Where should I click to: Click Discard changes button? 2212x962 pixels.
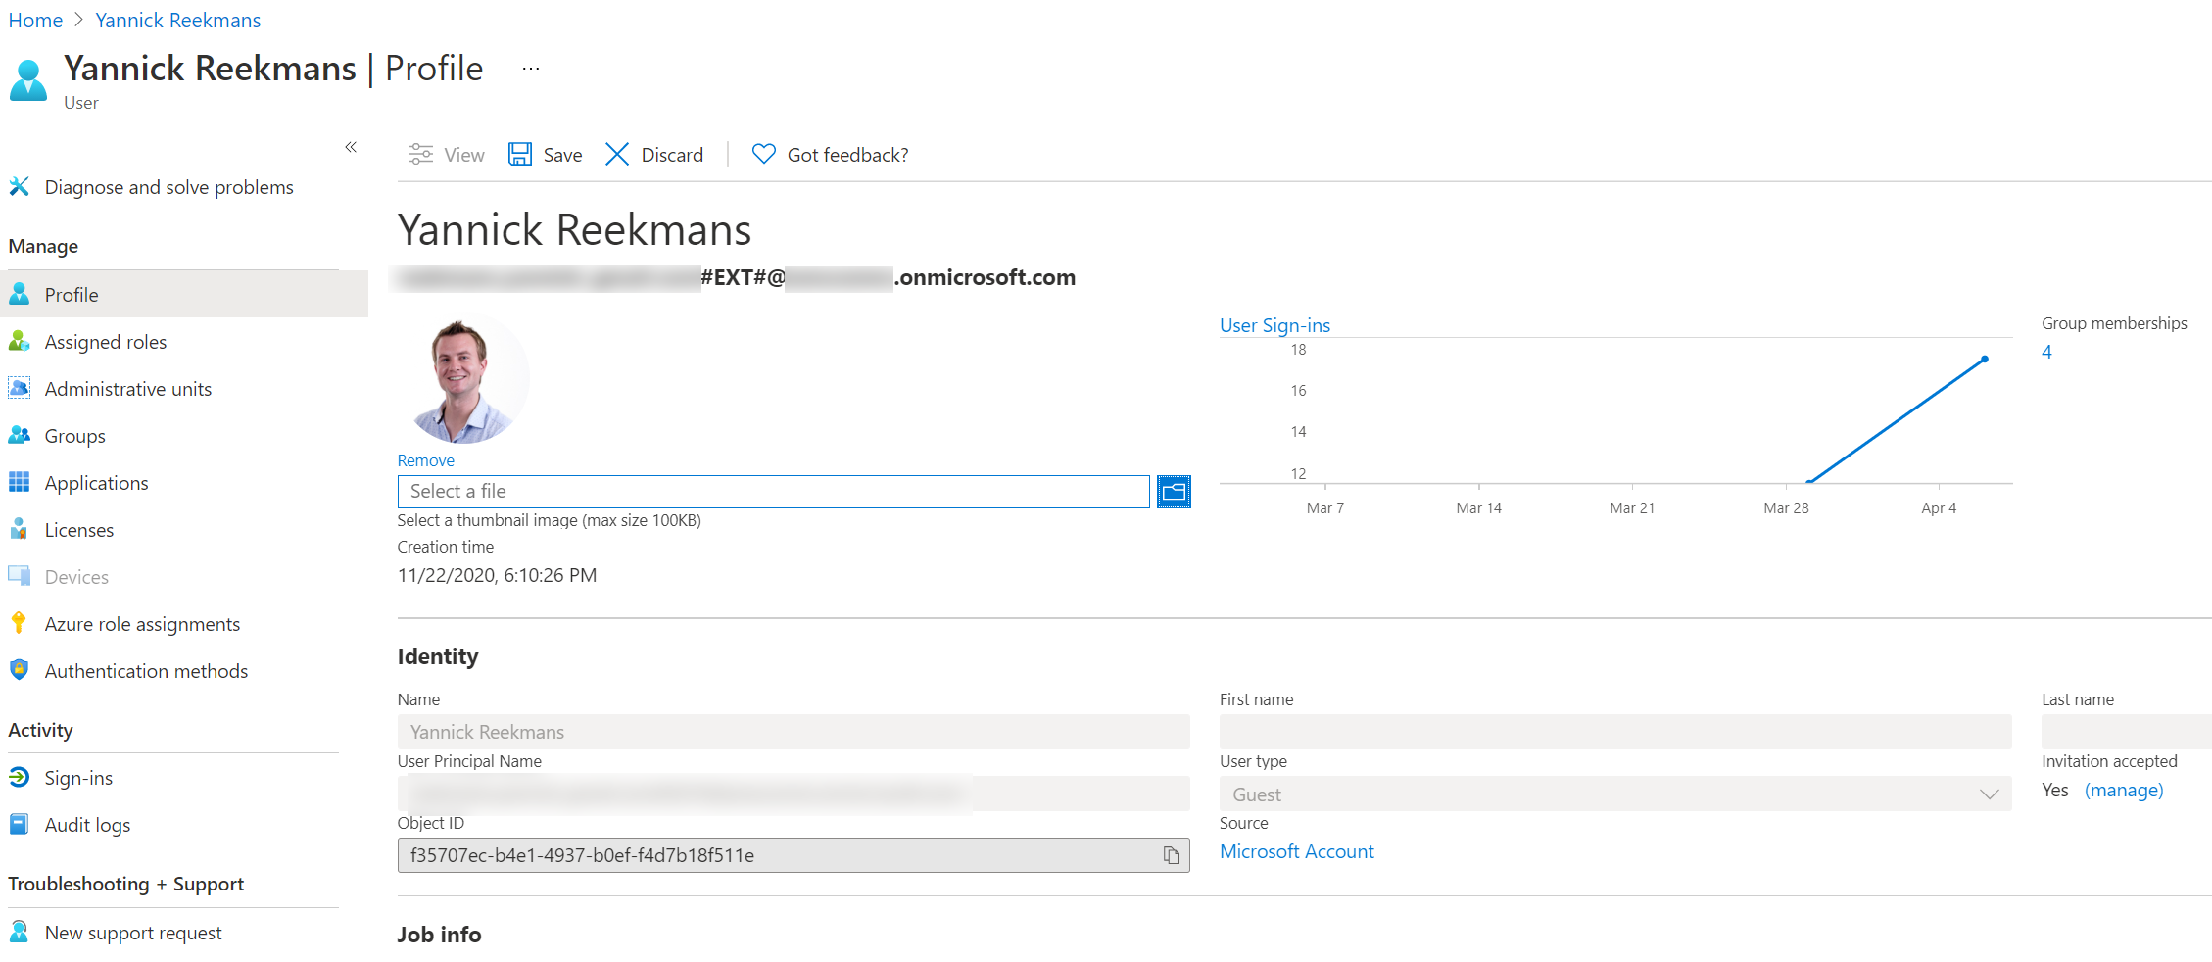point(654,155)
